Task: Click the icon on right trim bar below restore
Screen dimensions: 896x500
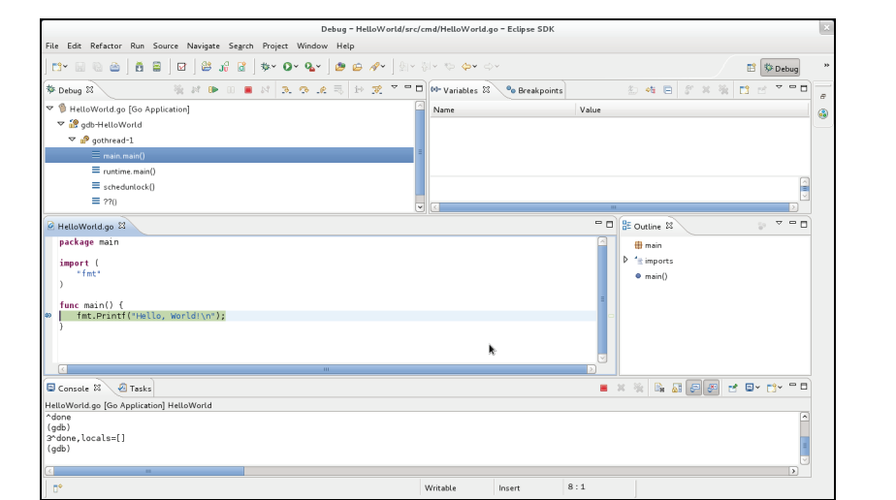Action: [823, 113]
